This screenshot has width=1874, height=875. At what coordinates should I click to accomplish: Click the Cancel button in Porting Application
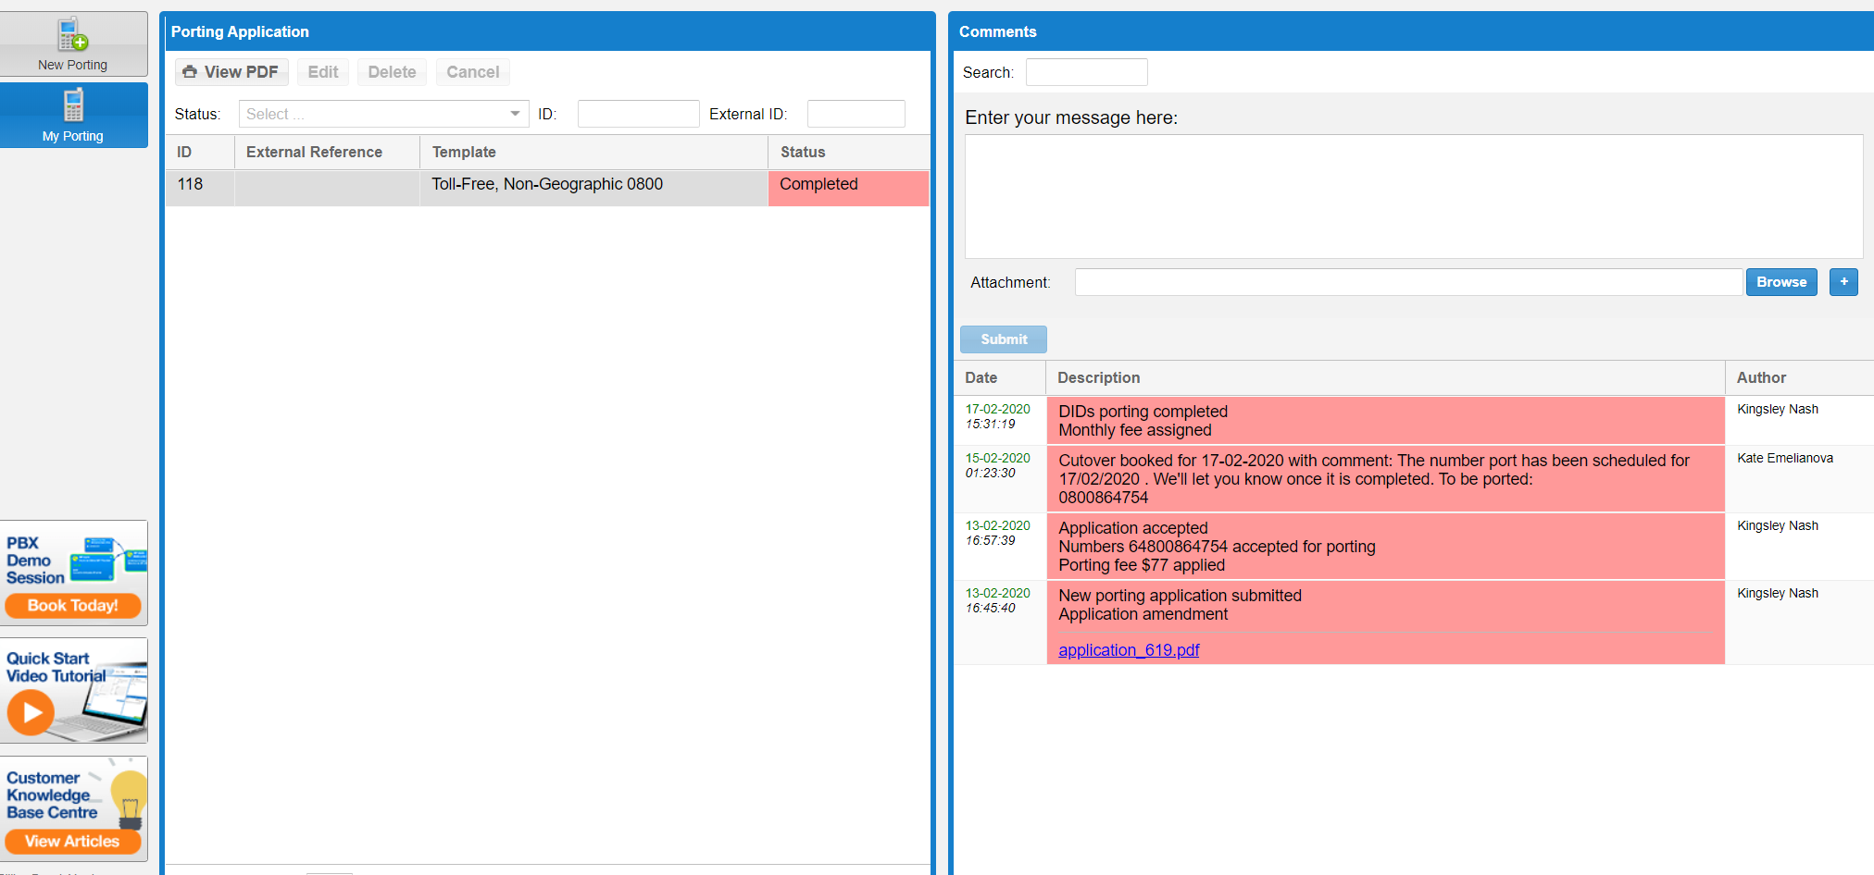click(x=472, y=72)
